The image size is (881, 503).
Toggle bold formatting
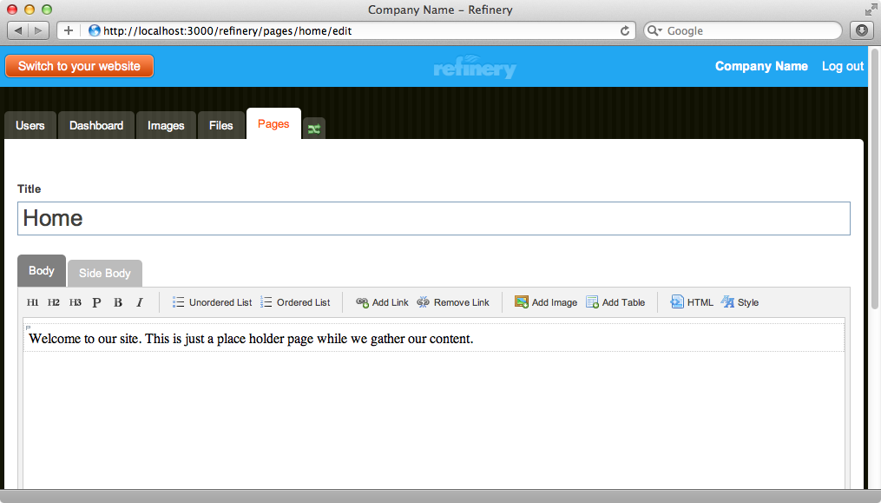point(118,302)
